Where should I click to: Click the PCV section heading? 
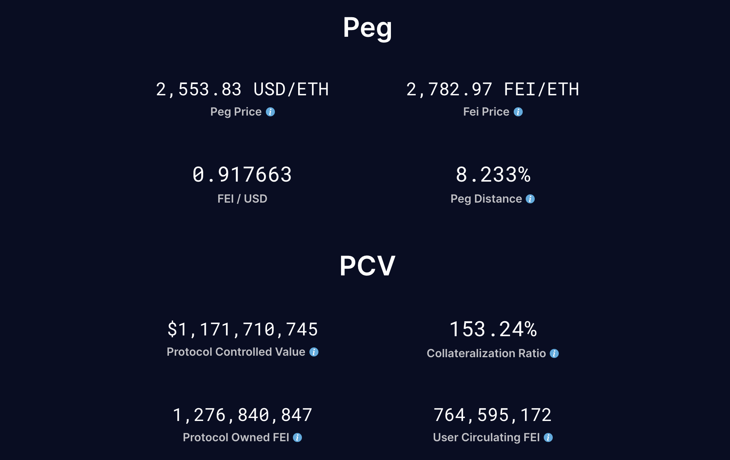(x=367, y=266)
